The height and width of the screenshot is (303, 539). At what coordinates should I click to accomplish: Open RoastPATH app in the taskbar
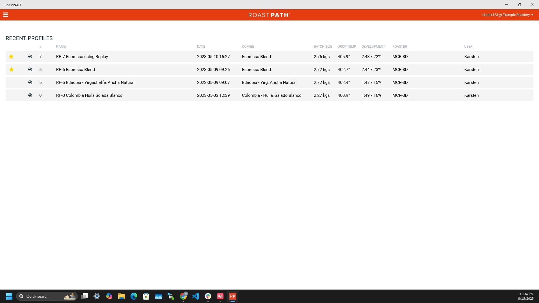click(x=232, y=296)
